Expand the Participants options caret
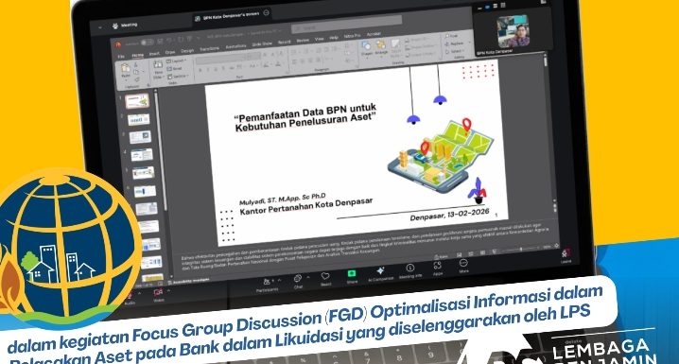Screen dimensions: 679x364 279,280
